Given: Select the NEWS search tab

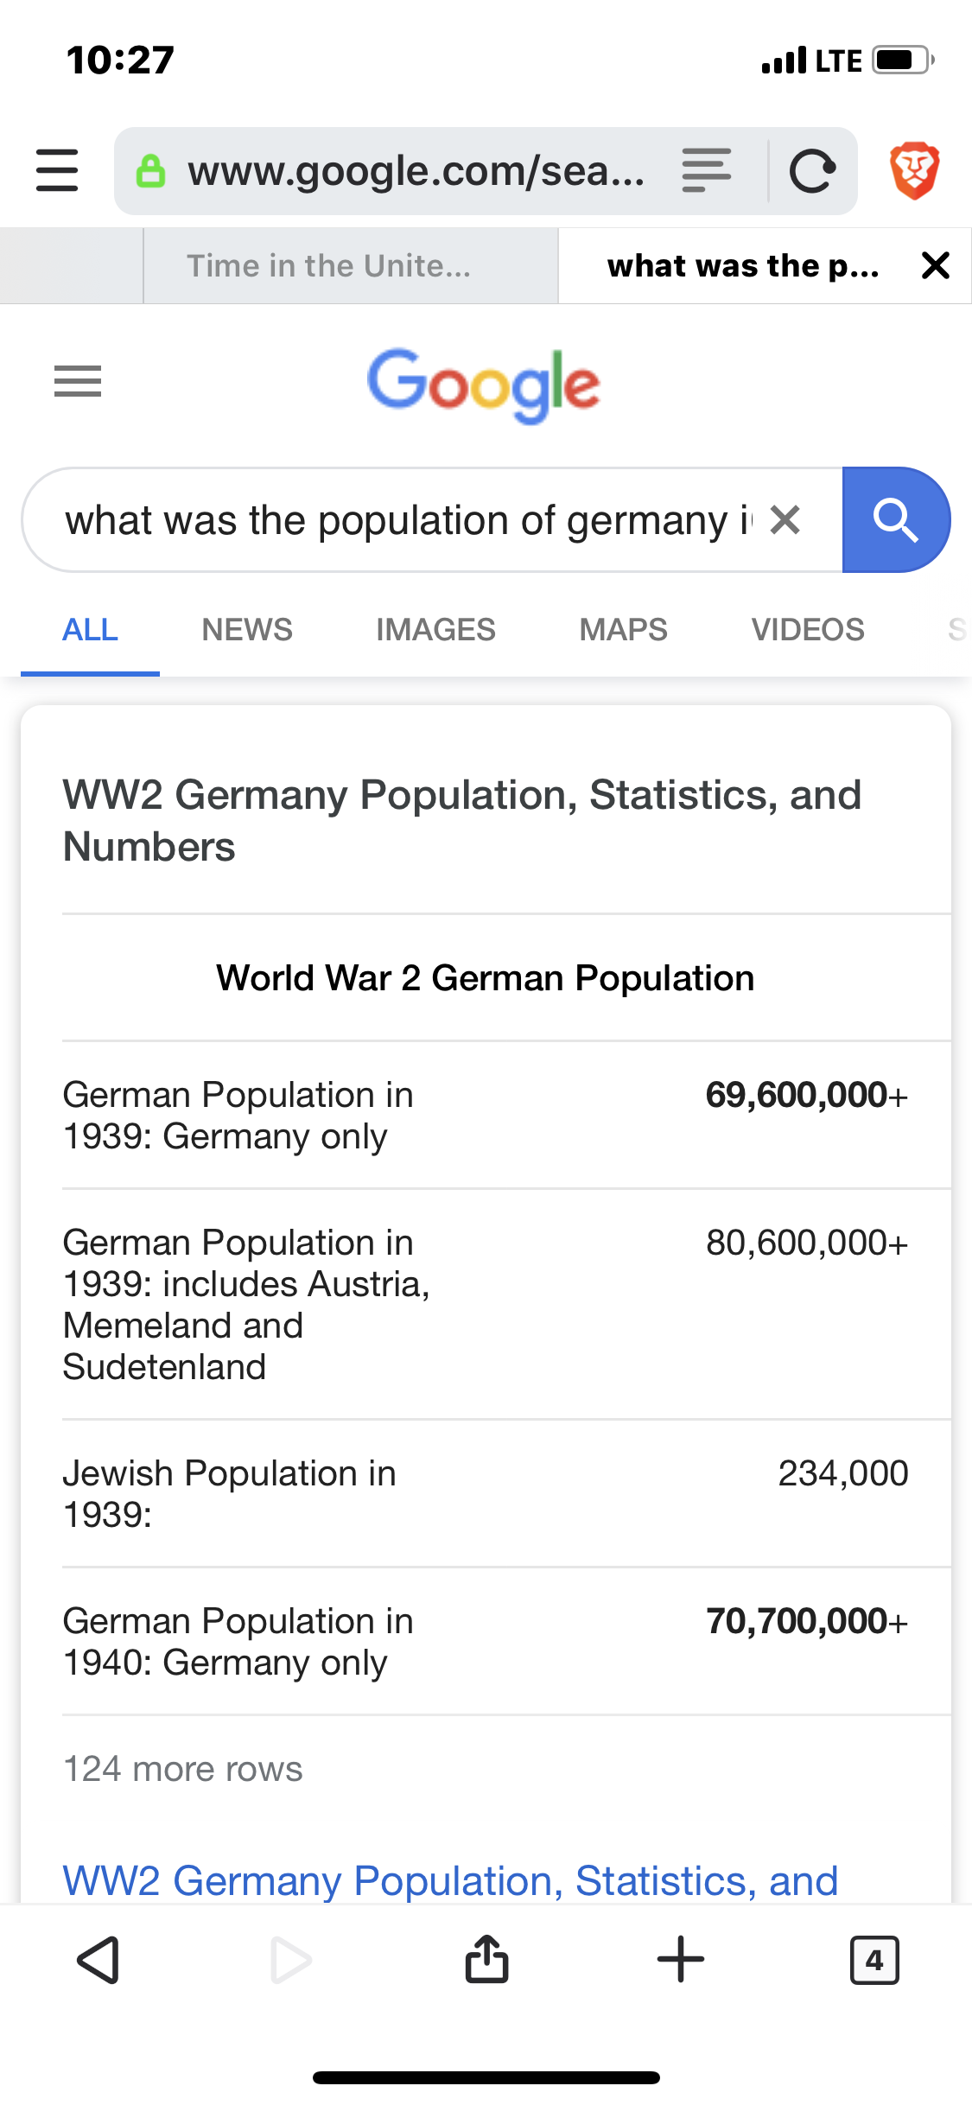Looking at the screenshot, I should (247, 630).
